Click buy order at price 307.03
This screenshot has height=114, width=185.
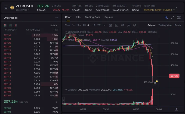[x=31, y=112]
